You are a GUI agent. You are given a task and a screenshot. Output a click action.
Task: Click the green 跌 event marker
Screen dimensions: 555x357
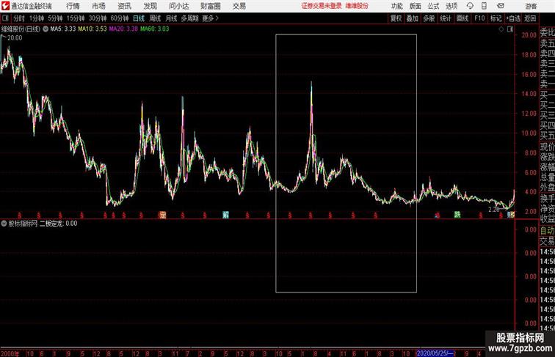coord(457,215)
